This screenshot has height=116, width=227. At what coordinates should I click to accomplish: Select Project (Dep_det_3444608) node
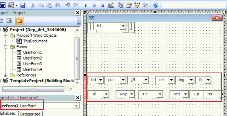tap(38, 30)
